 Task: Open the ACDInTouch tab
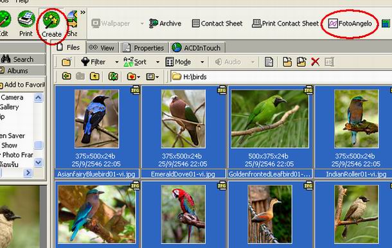197,48
